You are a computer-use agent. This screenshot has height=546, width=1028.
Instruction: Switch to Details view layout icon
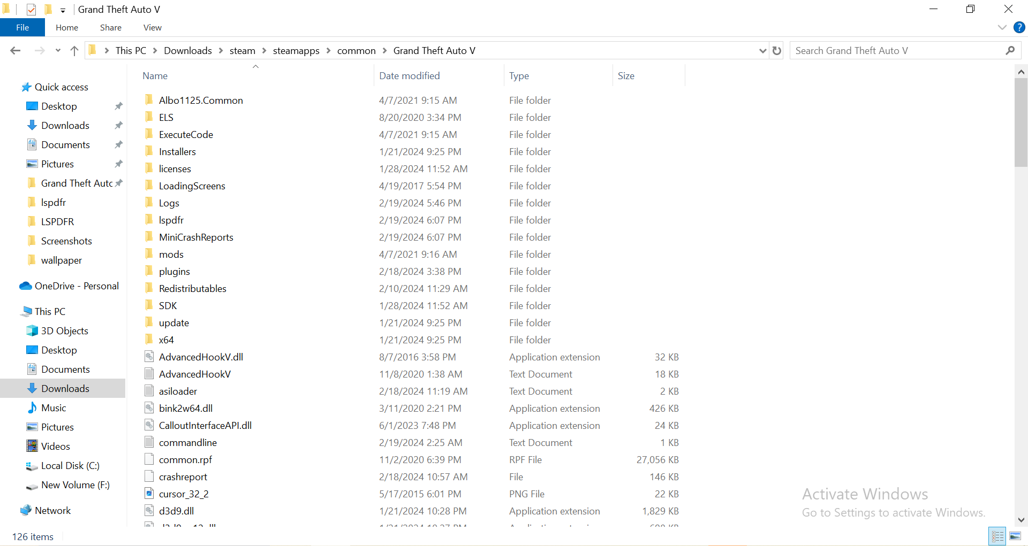pos(998,536)
